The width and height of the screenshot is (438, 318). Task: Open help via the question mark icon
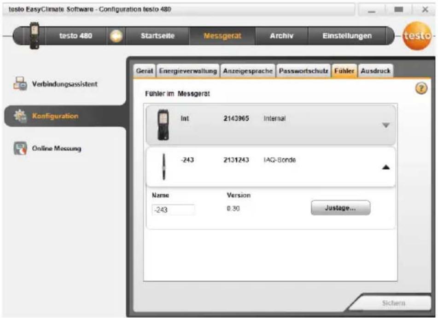point(421,89)
